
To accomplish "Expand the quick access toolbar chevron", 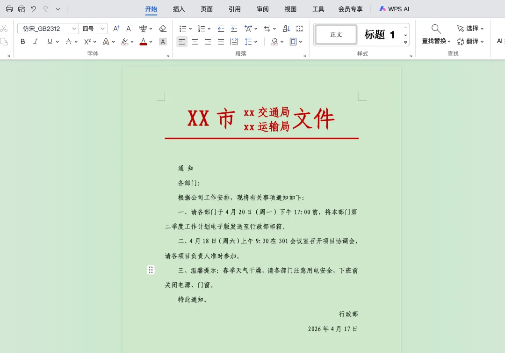I will (58, 9).
